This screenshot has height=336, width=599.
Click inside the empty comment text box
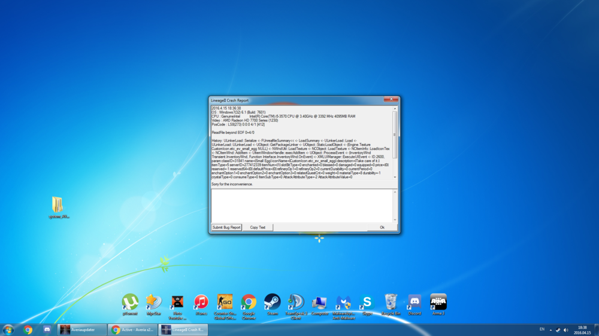point(302,205)
